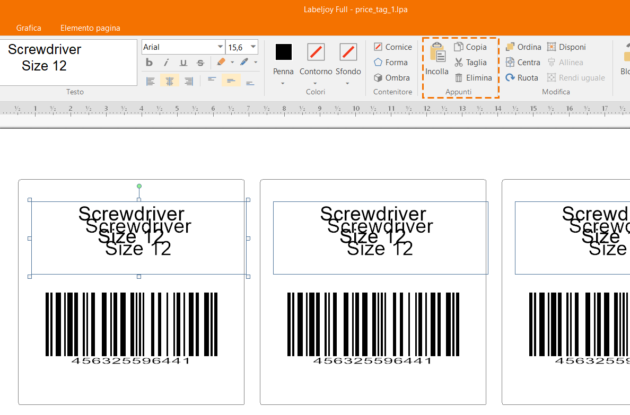Click the Allinea align command
630x415 pixels.
tap(565, 62)
